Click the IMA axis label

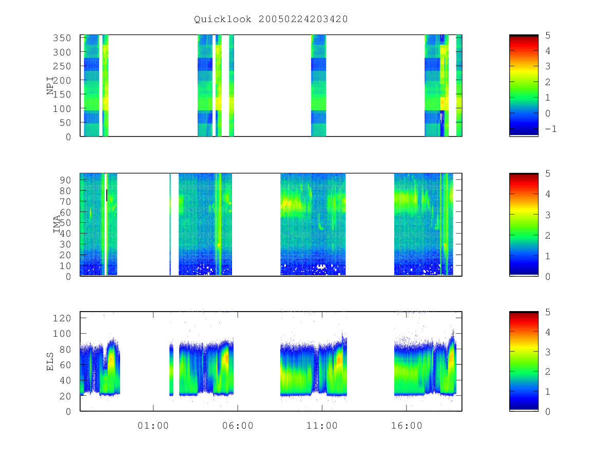point(56,224)
